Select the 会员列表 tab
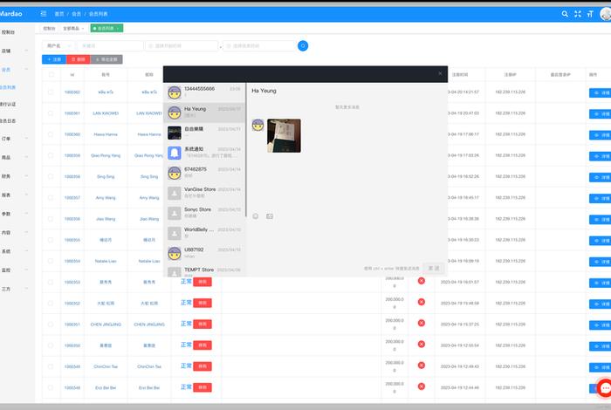This screenshot has height=410, width=611. (x=106, y=29)
